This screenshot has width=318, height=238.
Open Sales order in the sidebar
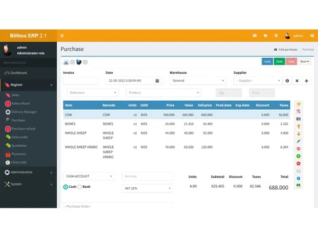(20, 137)
